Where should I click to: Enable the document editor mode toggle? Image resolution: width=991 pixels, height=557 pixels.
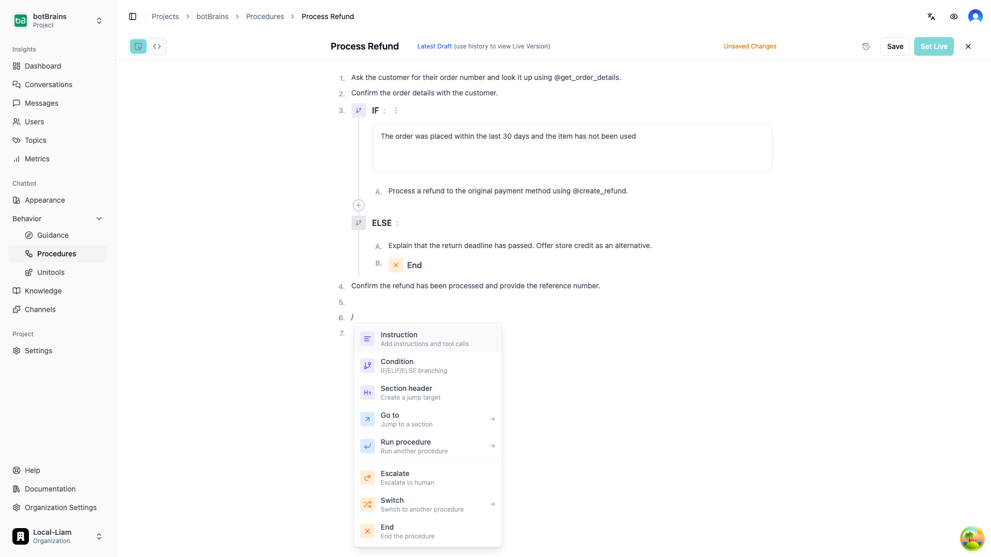(138, 46)
